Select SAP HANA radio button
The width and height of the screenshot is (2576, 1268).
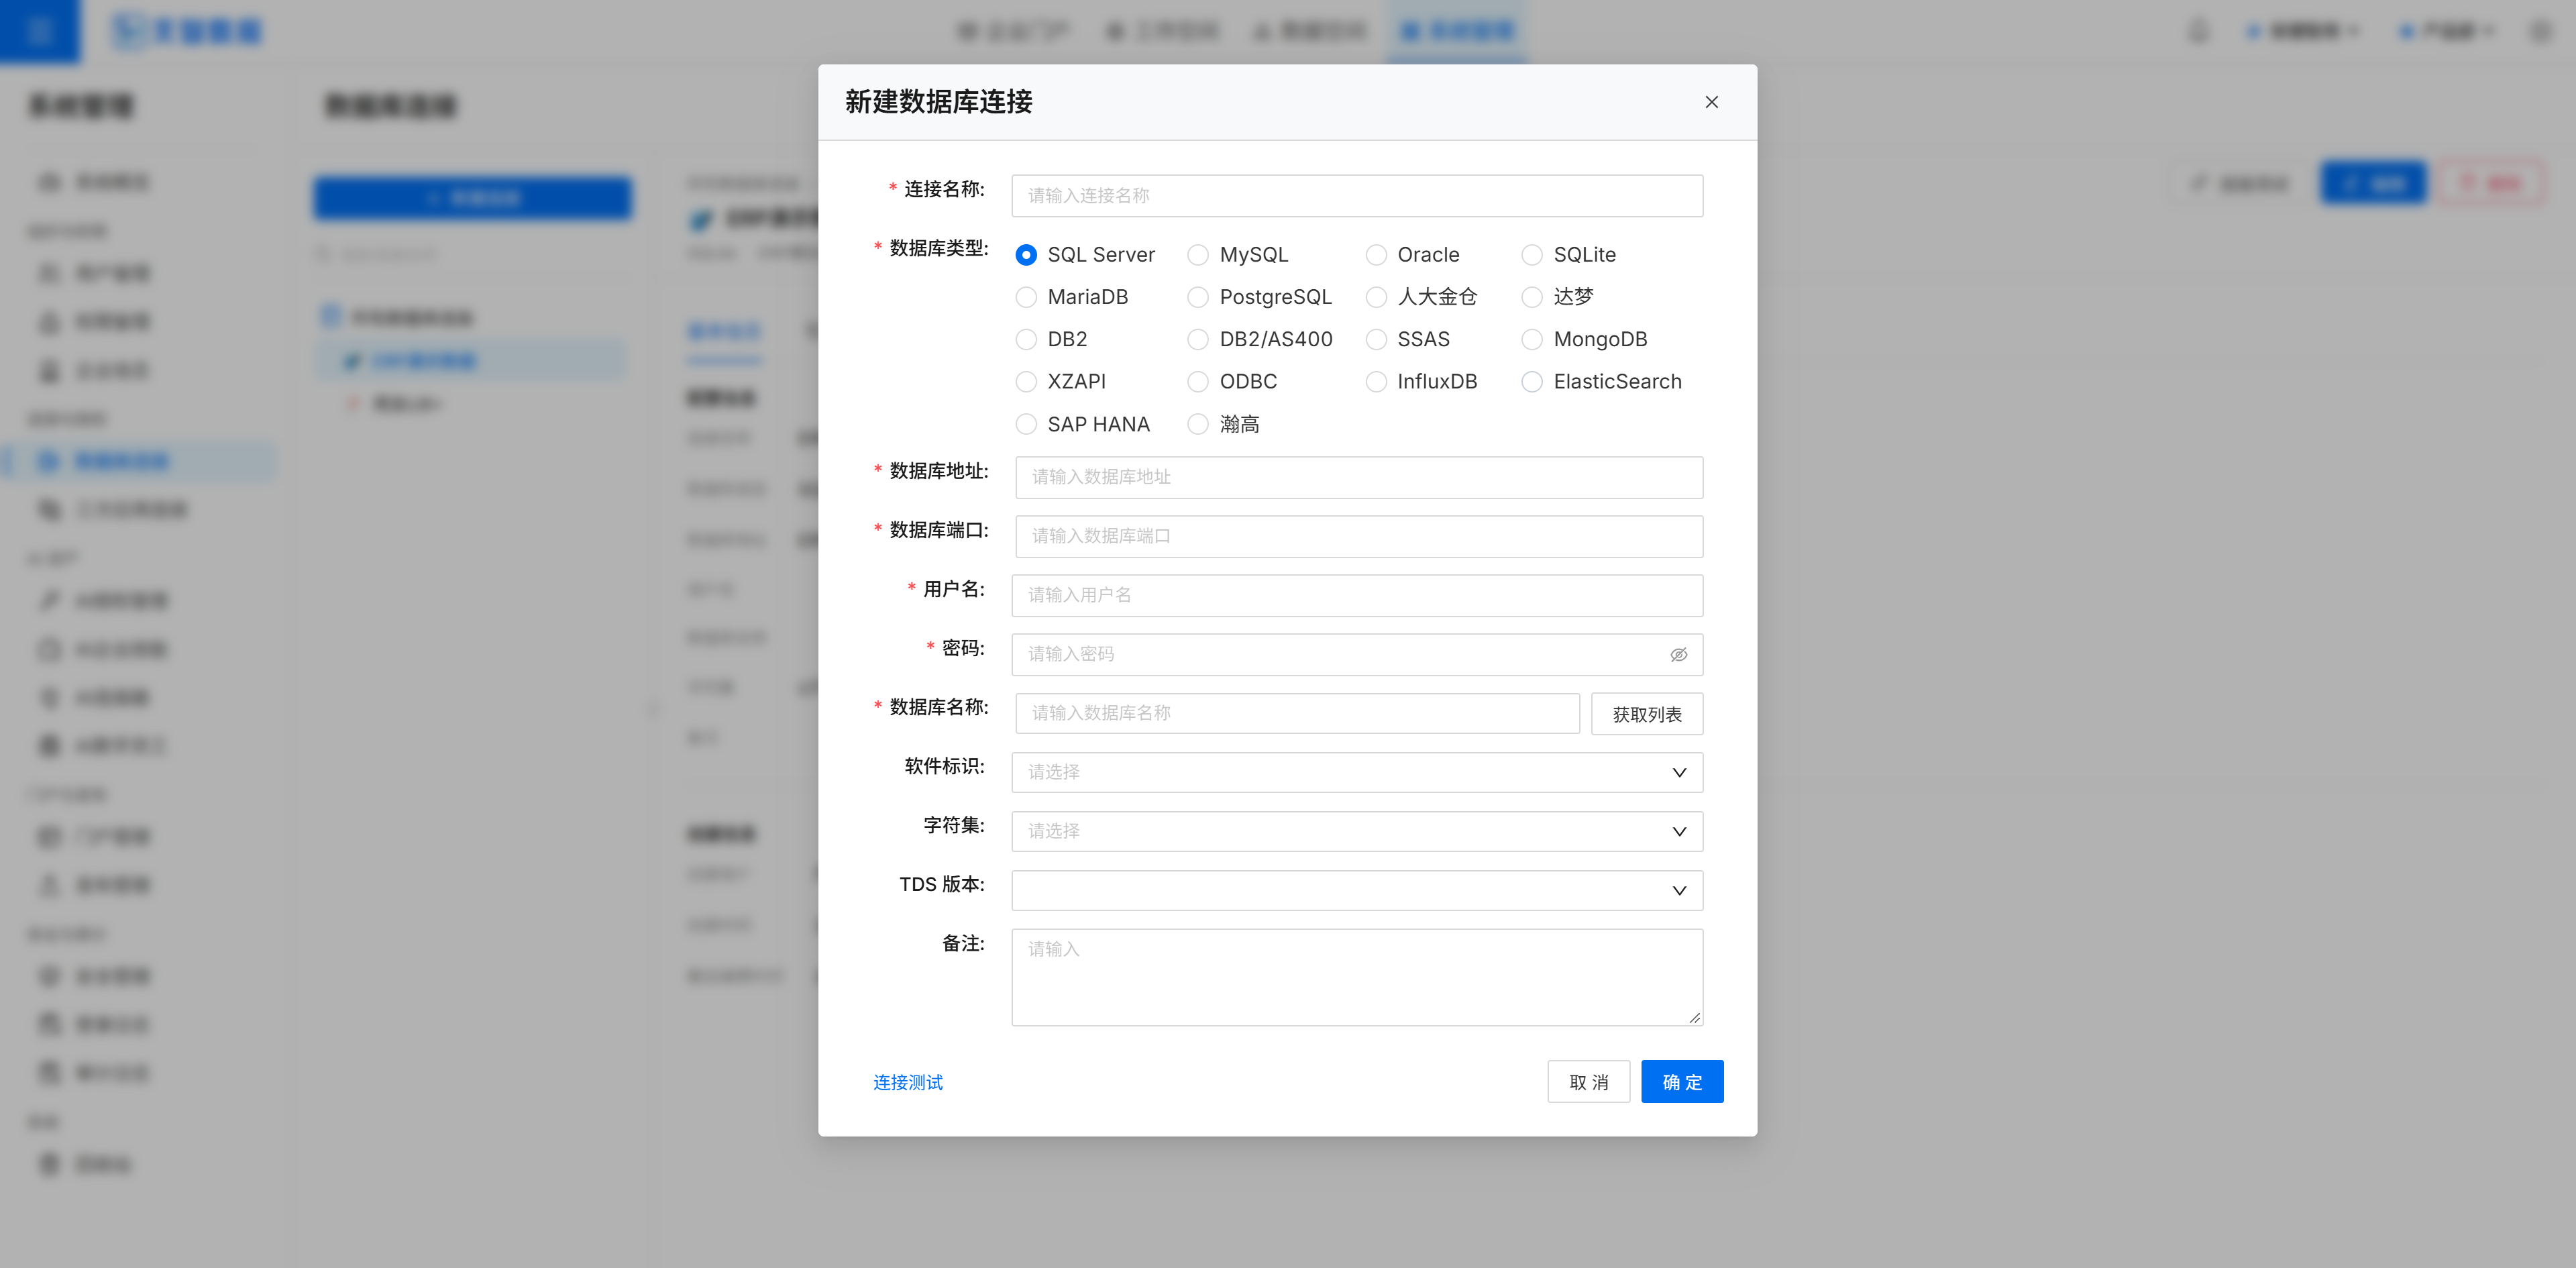(x=1026, y=424)
